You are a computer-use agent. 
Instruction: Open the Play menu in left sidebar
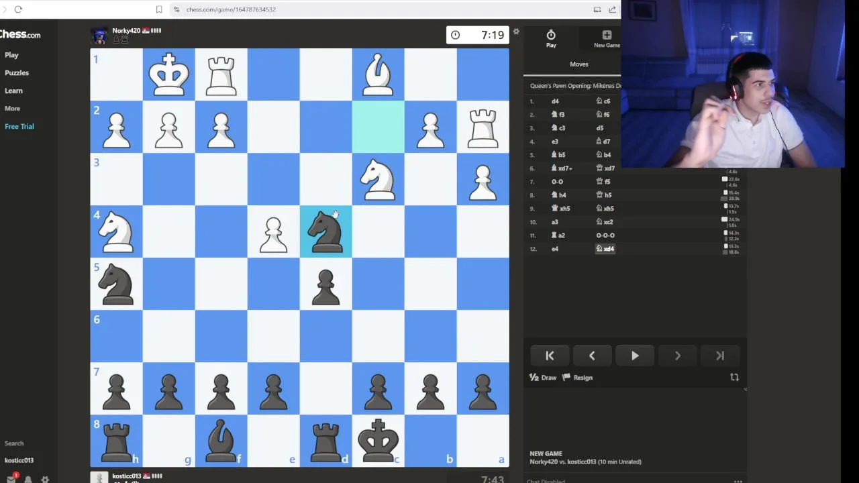tap(11, 55)
